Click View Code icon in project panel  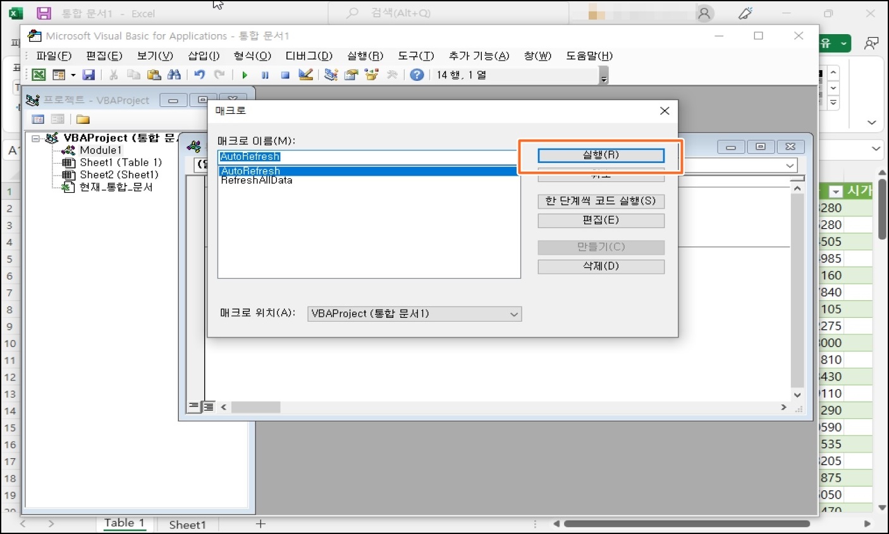pyautogui.click(x=38, y=119)
